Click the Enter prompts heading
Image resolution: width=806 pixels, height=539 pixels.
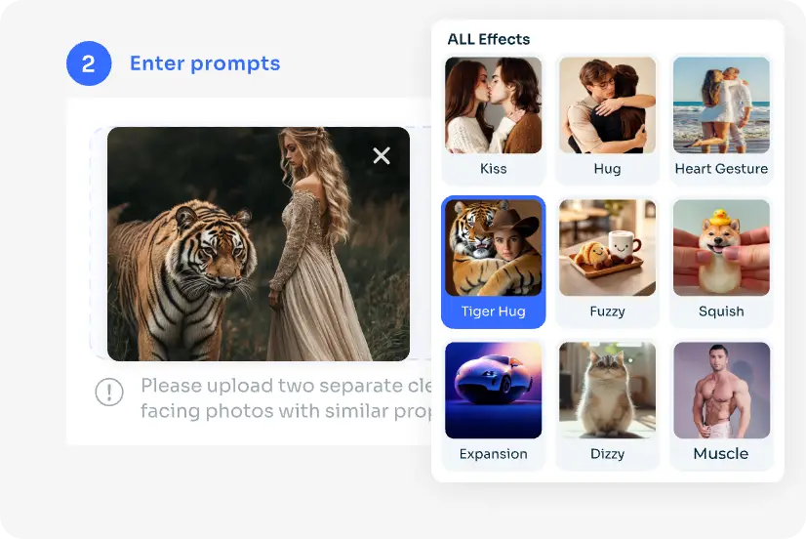(205, 63)
